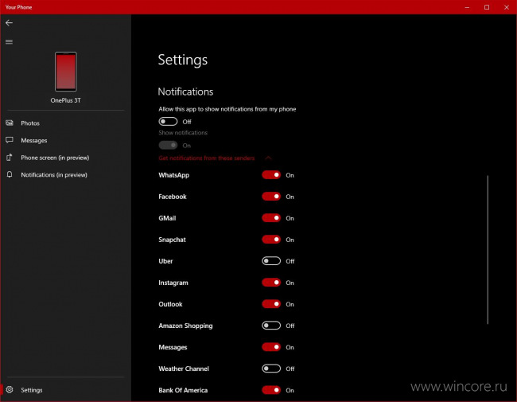
Task: Disable GMail notifications toggle
Action: (x=271, y=218)
